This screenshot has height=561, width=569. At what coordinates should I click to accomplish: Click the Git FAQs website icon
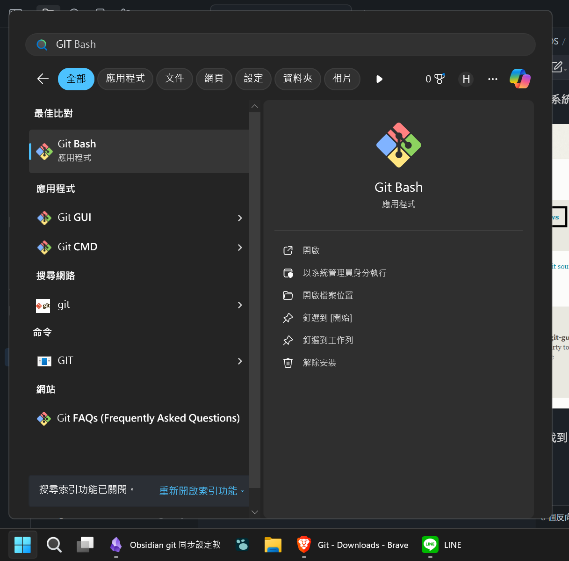point(44,418)
